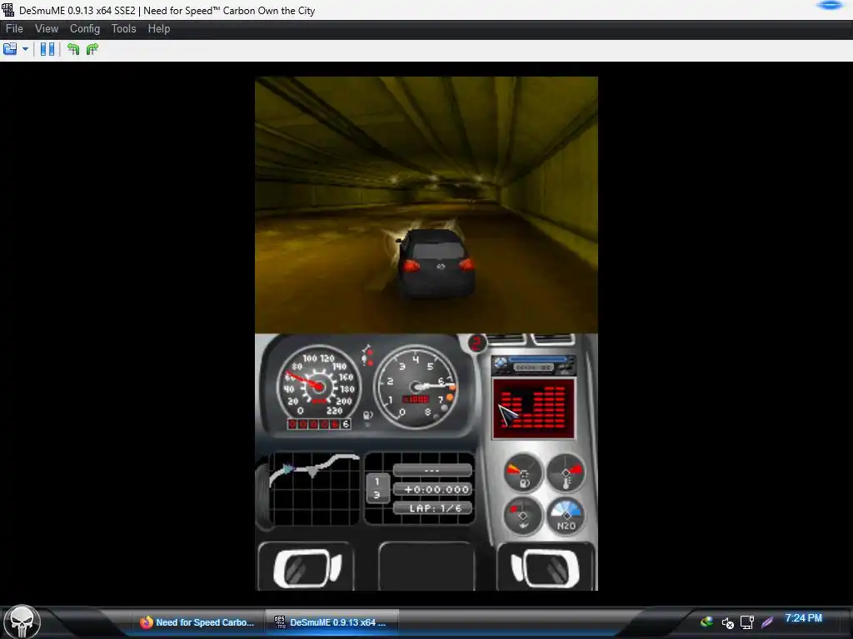Open the Help menu
This screenshot has width=853, height=639.
click(x=159, y=29)
